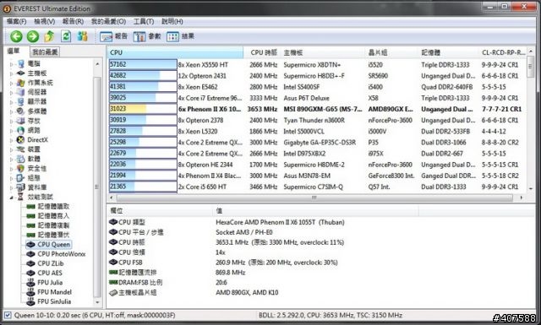Open the Favorites (O) menu
This screenshot has width=541, height=325.
(108, 21)
